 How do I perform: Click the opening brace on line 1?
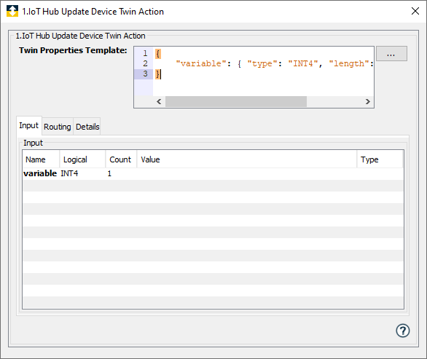click(x=157, y=54)
